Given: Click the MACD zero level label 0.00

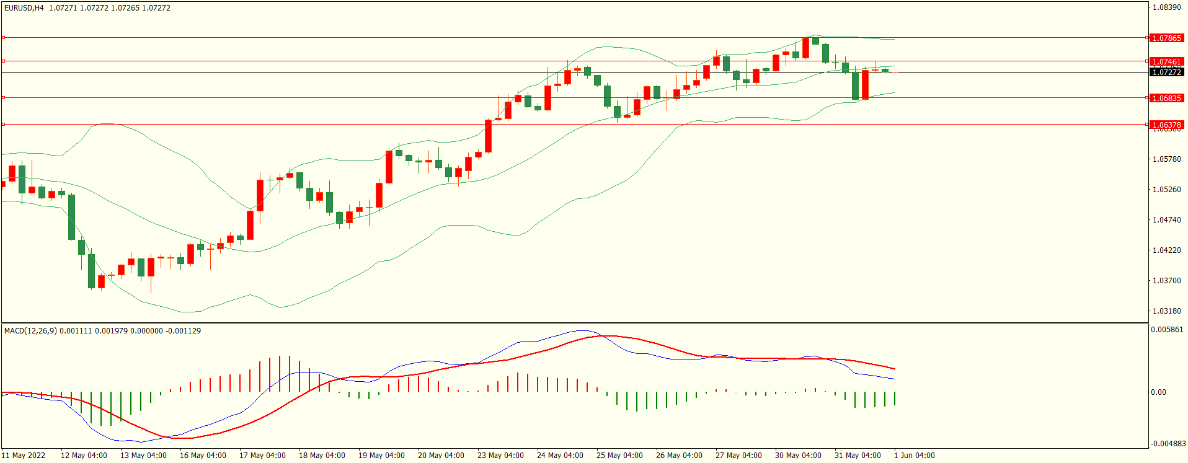Looking at the screenshot, I should 1158,392.
